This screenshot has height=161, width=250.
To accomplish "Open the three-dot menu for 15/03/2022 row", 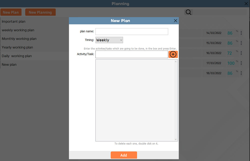I will [x=241, y=43].
